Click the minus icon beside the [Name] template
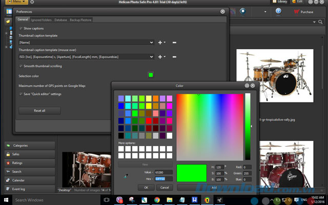This screenshot has width=328, height=205. (x=174, y=42)
